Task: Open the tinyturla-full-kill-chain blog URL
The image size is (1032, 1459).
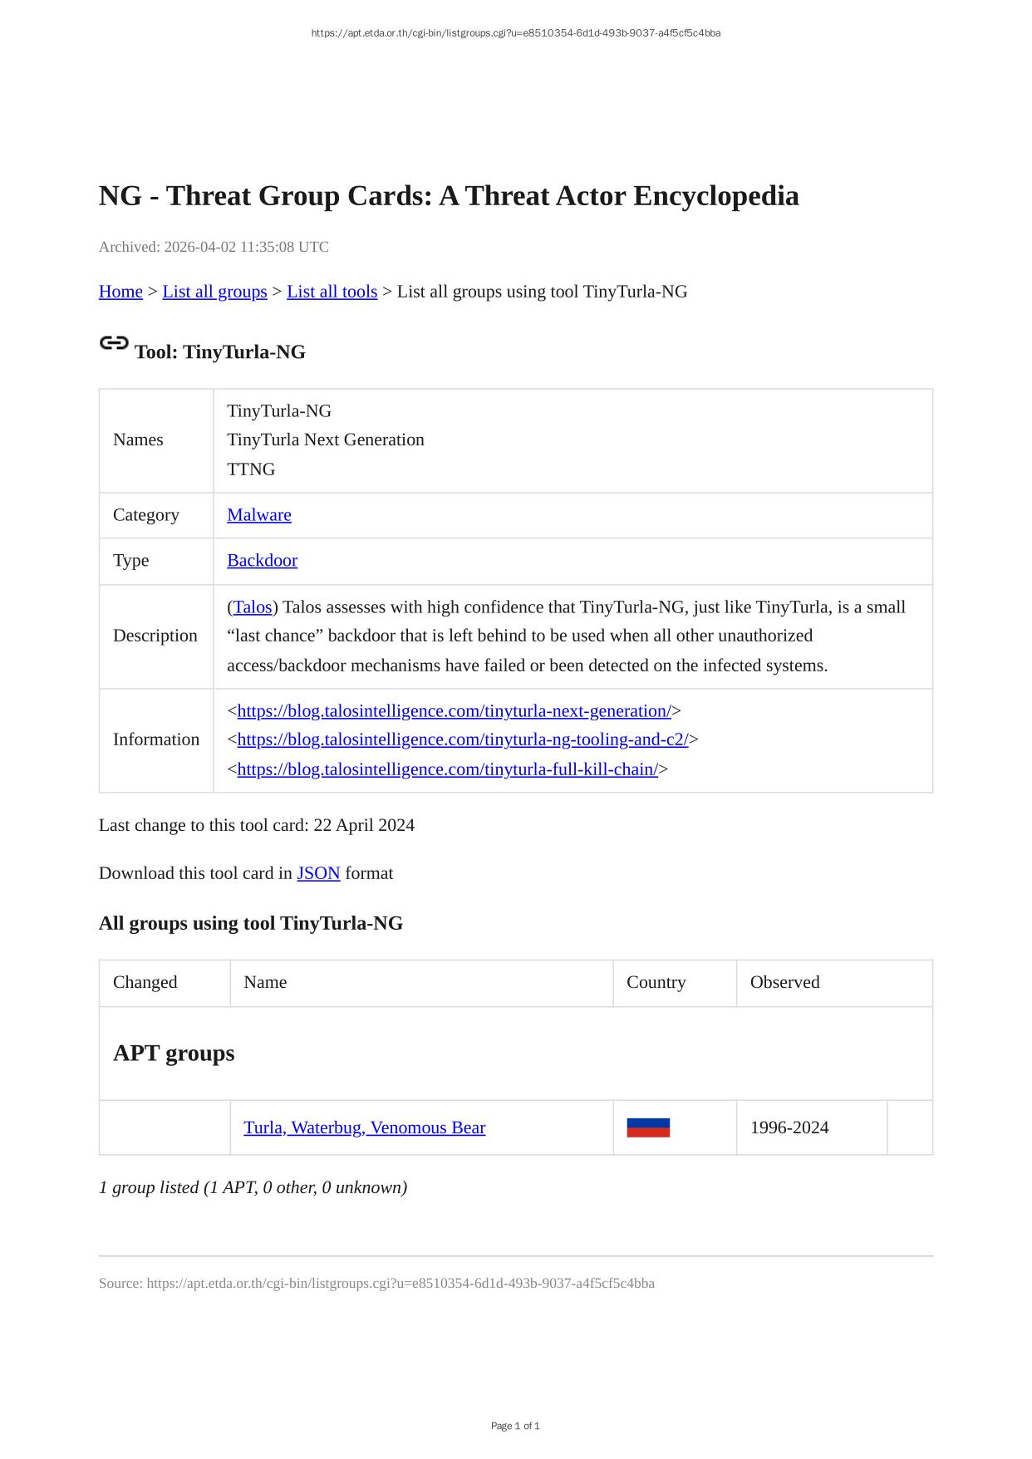Action: 447,769
